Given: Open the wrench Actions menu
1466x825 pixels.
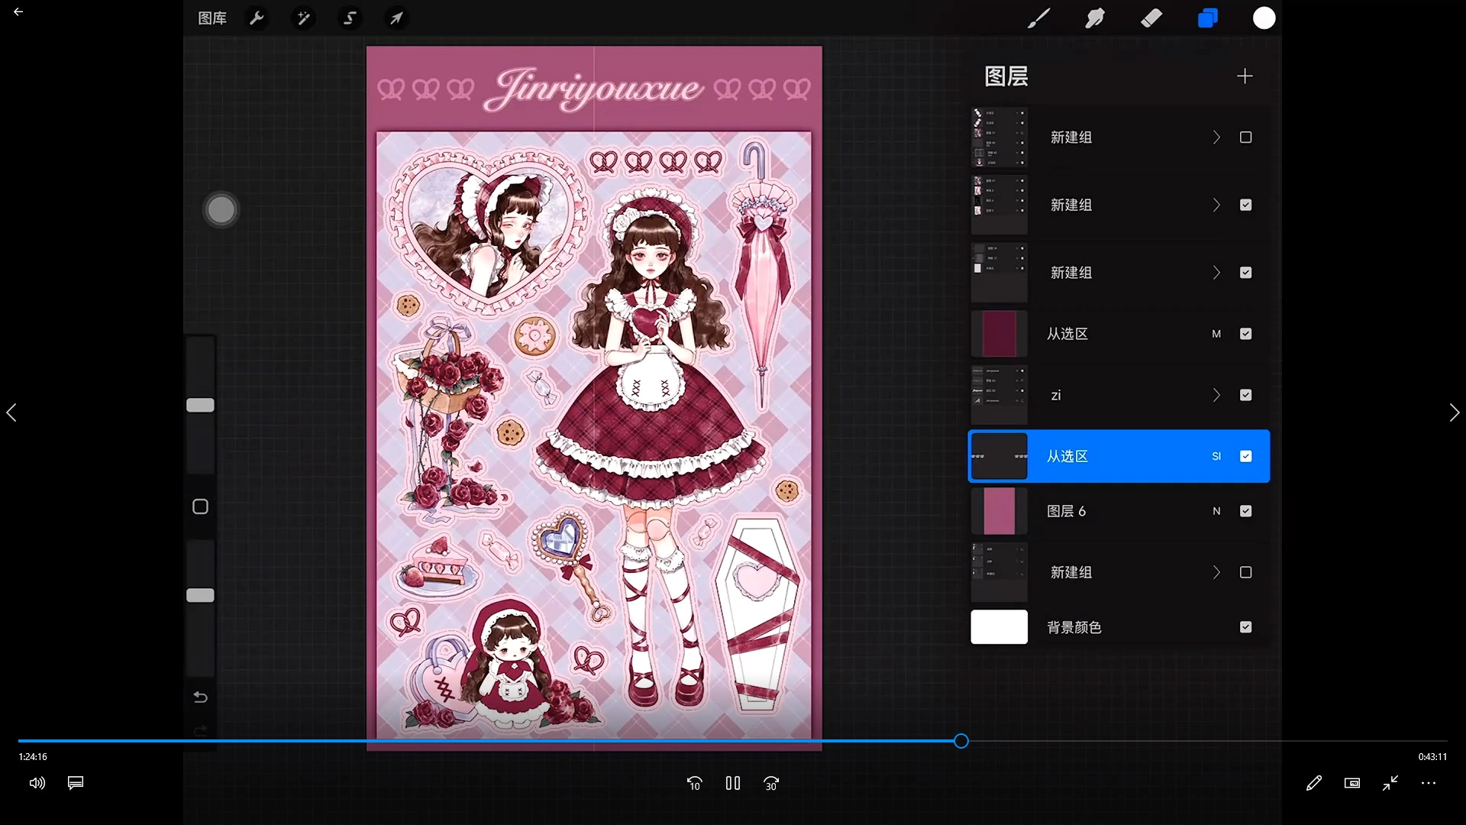Looking at the screenshot, I should coord(257,18).
